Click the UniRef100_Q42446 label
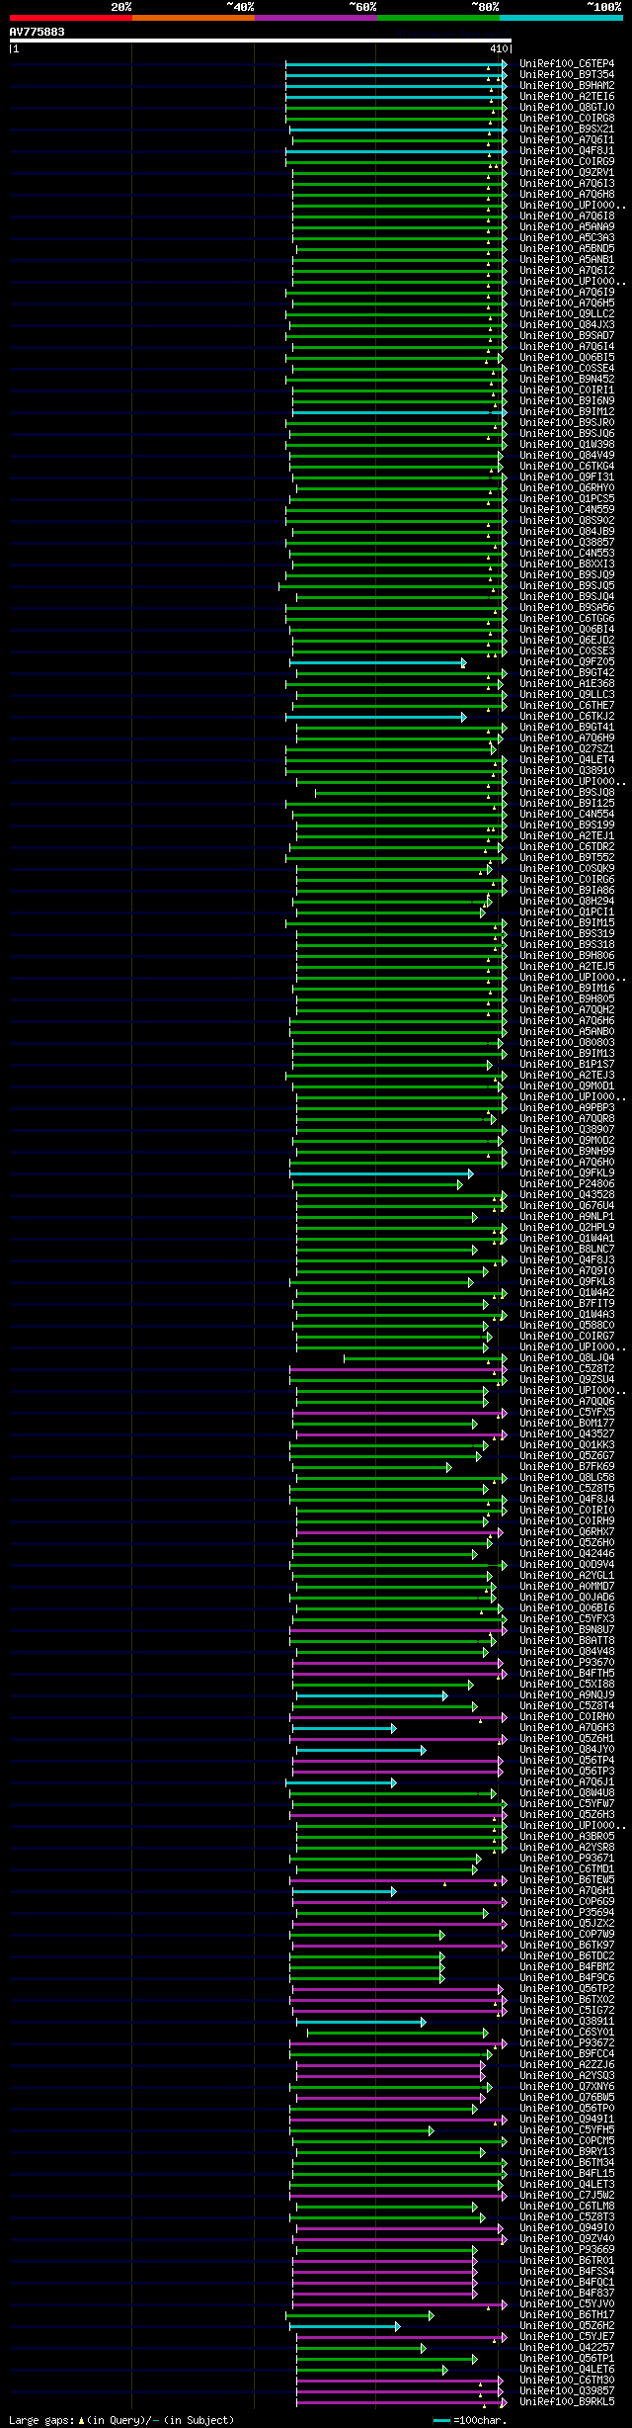 [x=567, y=1554]
